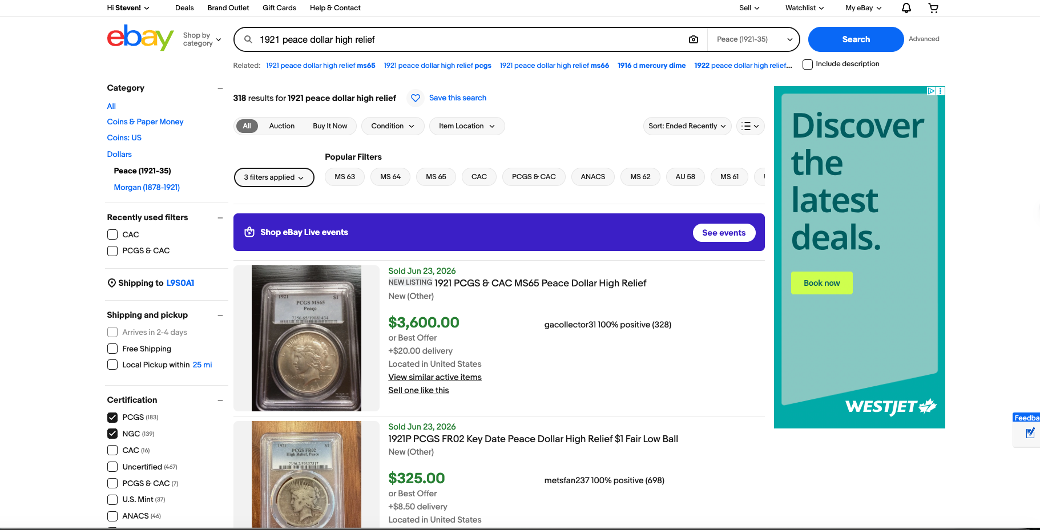Check the ANACS certification box

coord(112,516)
